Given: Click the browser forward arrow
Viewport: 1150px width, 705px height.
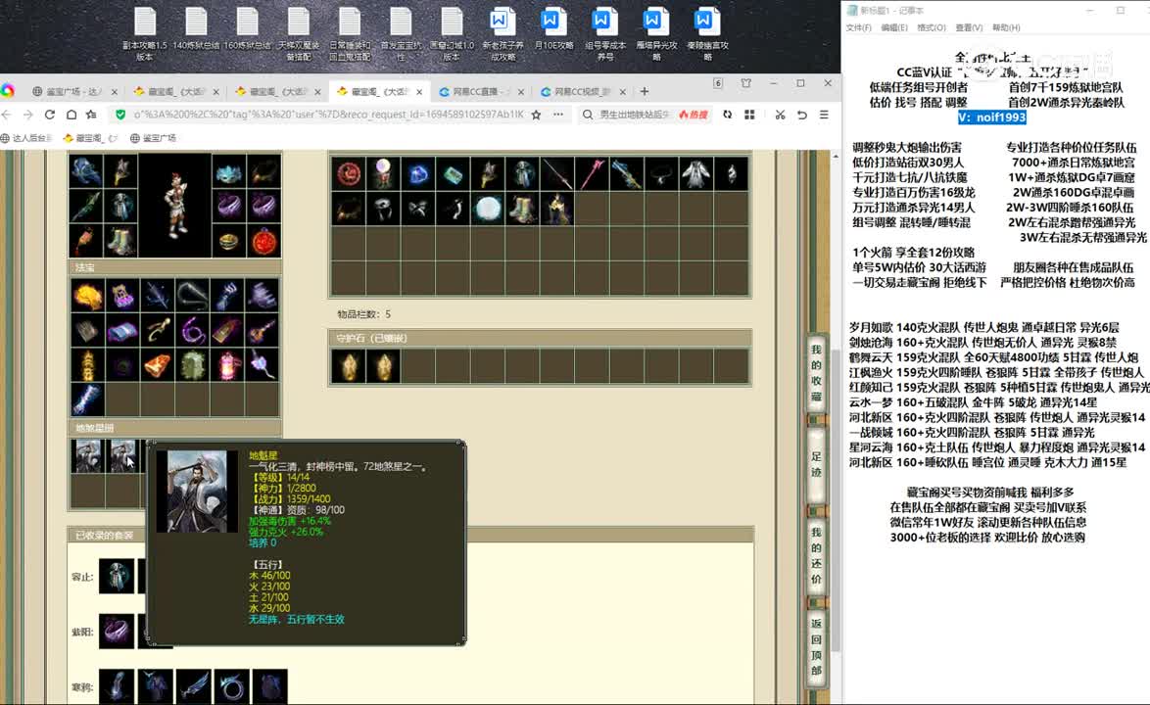Looking at the screenshot, I should tap(27, 115).
